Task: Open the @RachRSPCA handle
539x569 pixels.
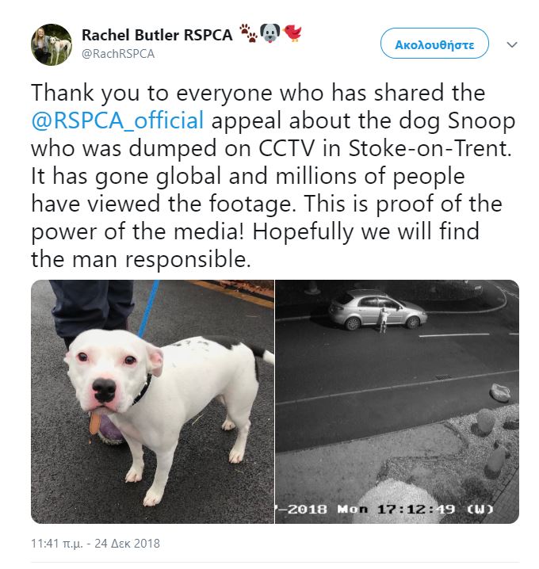Action: tap(118, 54)
